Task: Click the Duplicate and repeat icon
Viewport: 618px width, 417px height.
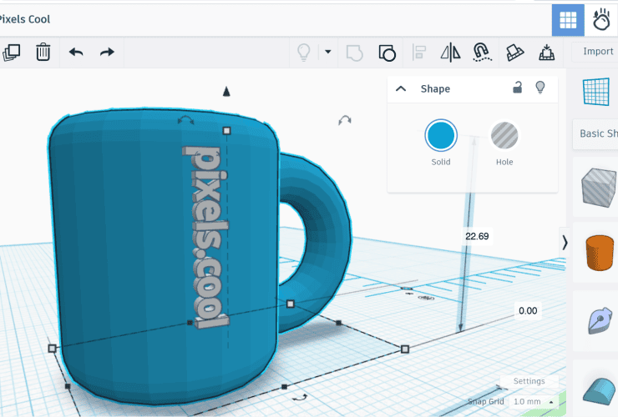Action: pos(12,53)
